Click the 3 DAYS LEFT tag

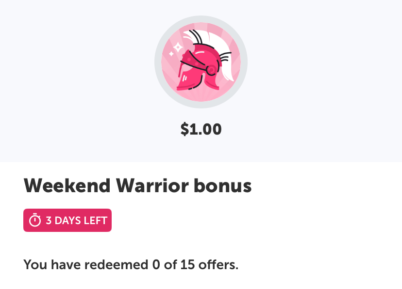(x=67, y=220)
